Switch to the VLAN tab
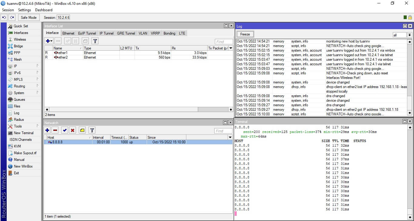414x221 pixels. [143, 33]
